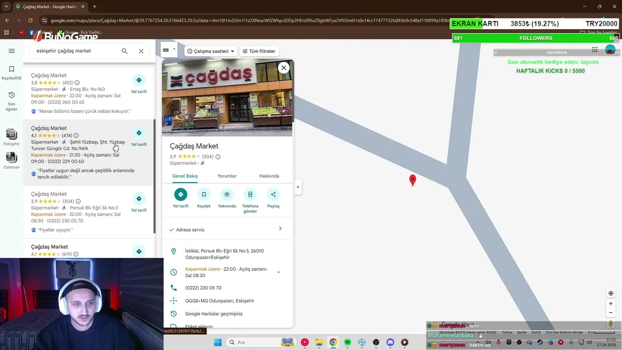Click Yol tarifi button in detail panel

point(181,198)
